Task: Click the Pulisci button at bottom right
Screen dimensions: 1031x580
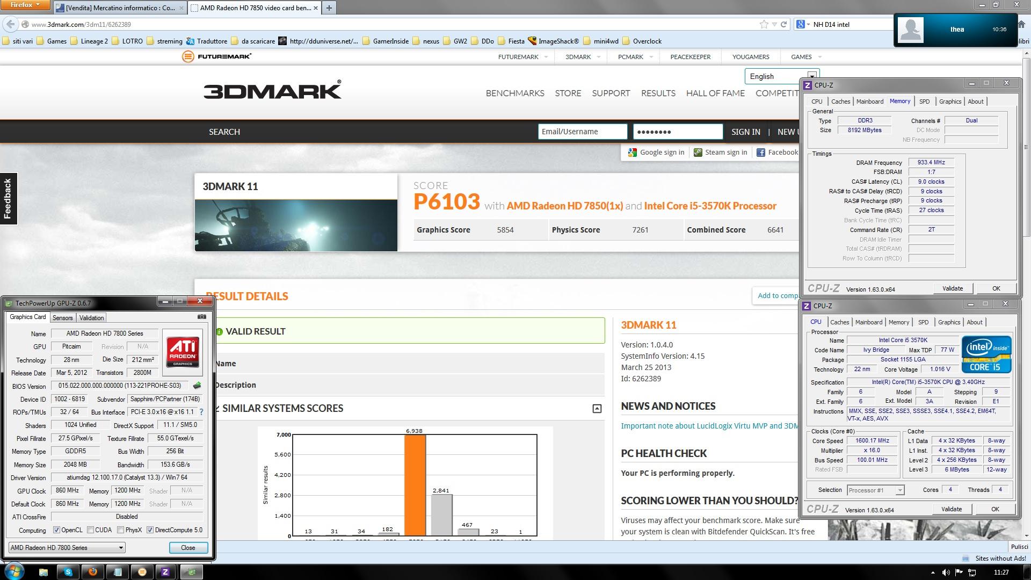Action: coord(1019,547)
